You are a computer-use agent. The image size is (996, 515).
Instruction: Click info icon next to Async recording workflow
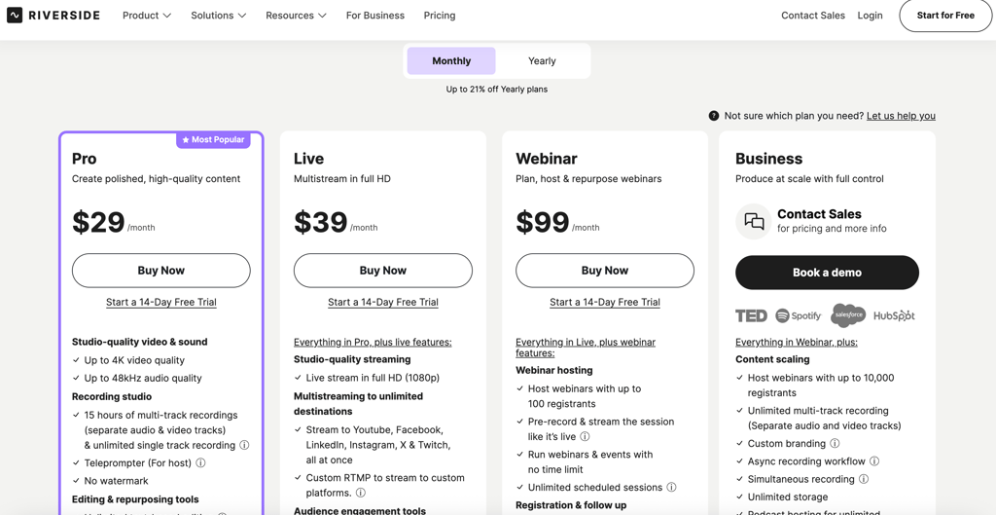point(874,461)
